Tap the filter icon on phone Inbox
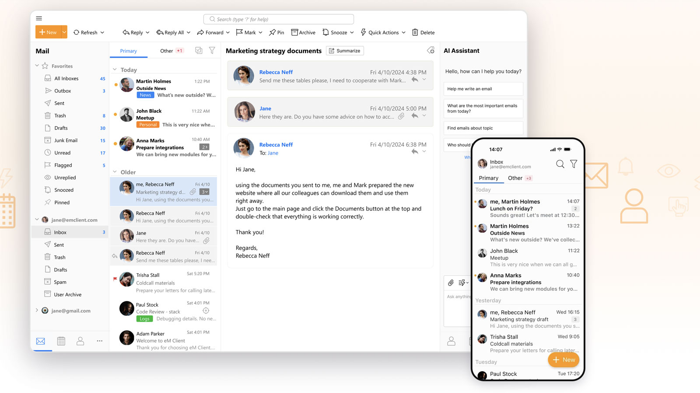Viewport: 700px width, 393px height. coord(574,164)
